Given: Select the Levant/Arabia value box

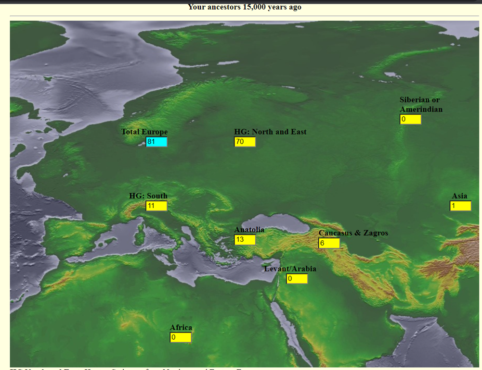Looking at the screenshot, I should 297,279.
